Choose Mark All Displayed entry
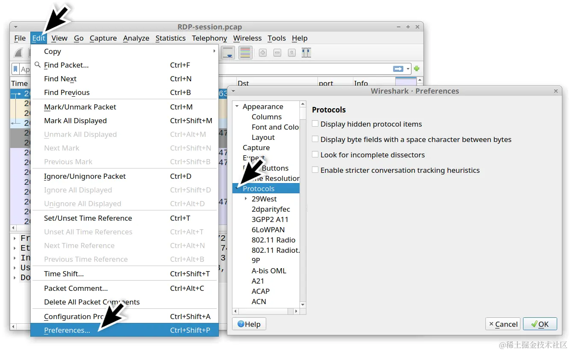Viewport: 570px width, 352px height. pos(124,121)
